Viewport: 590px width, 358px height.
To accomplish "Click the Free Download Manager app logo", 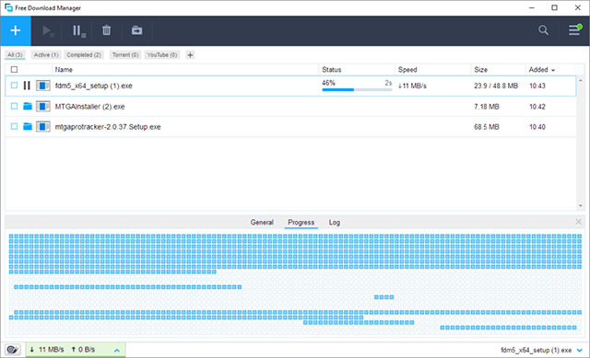I will point(8,7).
